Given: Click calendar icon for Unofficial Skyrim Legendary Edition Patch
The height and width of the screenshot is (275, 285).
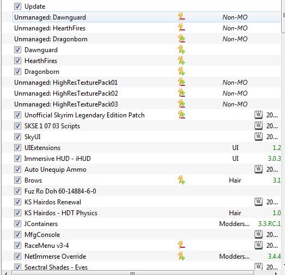Looking at the screenshot, I should coord(258,115).
